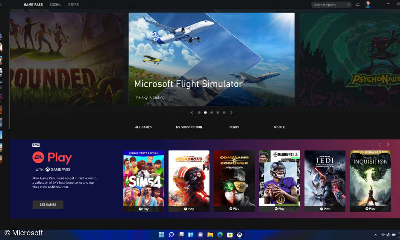Open the Psychonauts featured banner
Screen dimensions: 400x240
click(x=350, y=59)
